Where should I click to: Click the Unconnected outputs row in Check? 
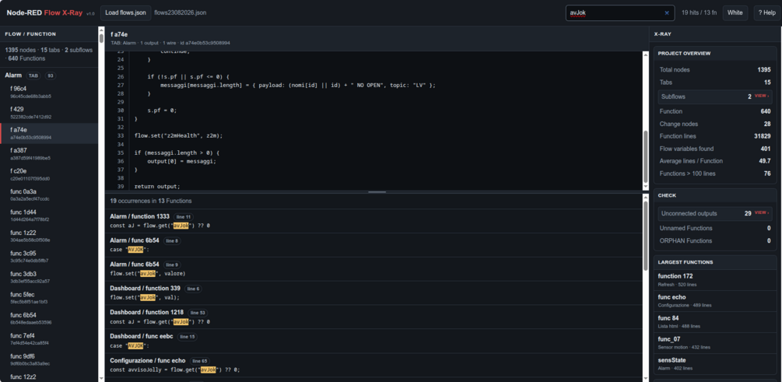(x=715, y=213)
